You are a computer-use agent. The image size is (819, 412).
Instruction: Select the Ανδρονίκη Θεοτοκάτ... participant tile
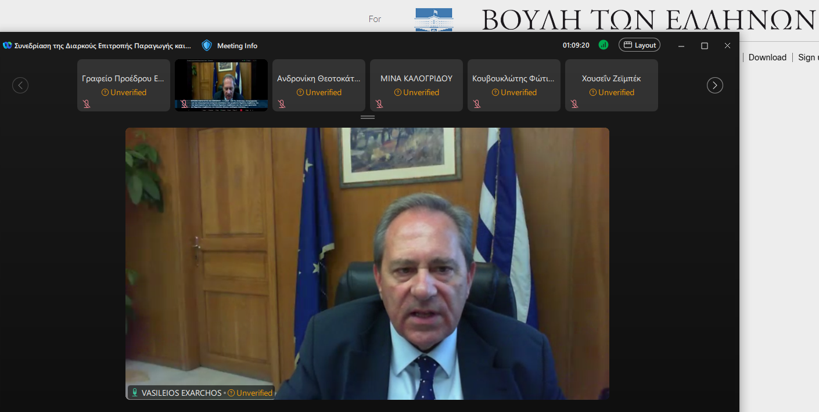click(x=319, y=85)
